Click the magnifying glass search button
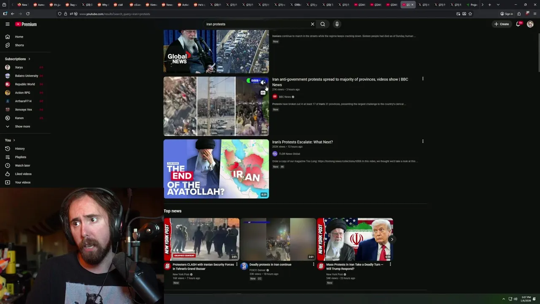This screenshot has height=304, width=540. point(323,24)
